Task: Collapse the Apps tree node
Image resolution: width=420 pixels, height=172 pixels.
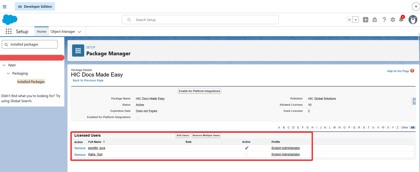Action: (4, 65)
